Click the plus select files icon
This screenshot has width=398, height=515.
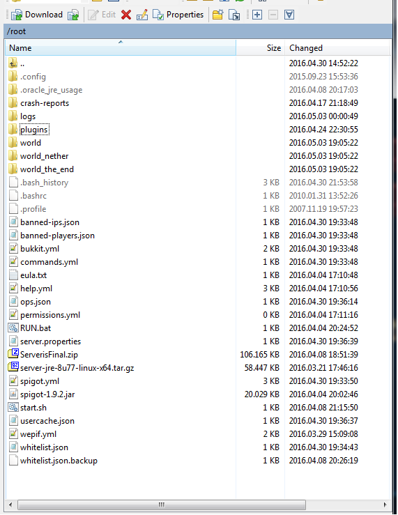click(257, 15)
